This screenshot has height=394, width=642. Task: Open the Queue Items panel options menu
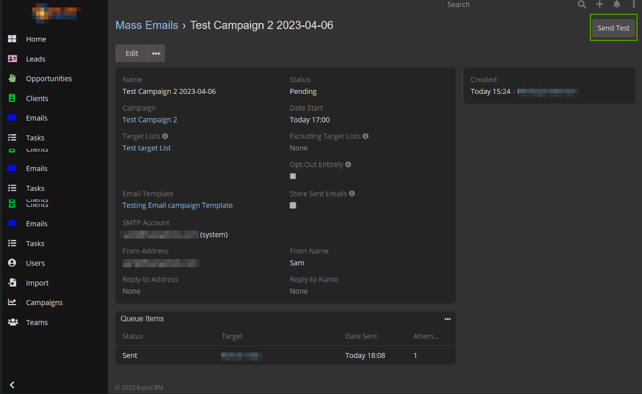447,319
